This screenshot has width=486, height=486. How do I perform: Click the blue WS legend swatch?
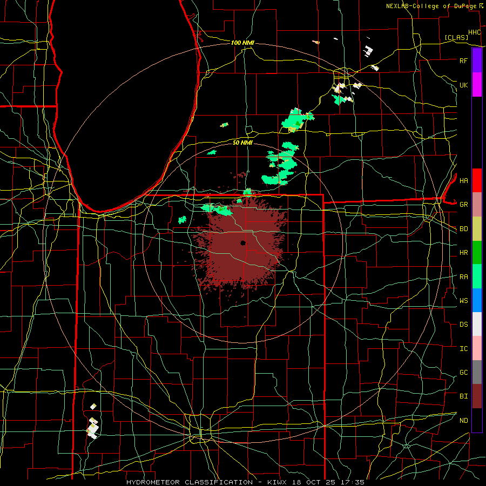point(477,300)
